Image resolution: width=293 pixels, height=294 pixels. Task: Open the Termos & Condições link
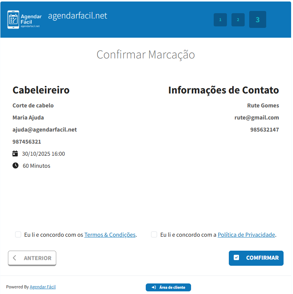pos(110,234)
